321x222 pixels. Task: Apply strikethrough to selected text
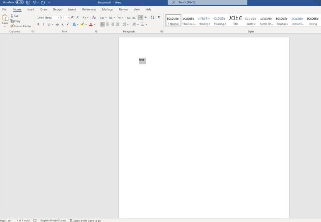pos(57,24)
